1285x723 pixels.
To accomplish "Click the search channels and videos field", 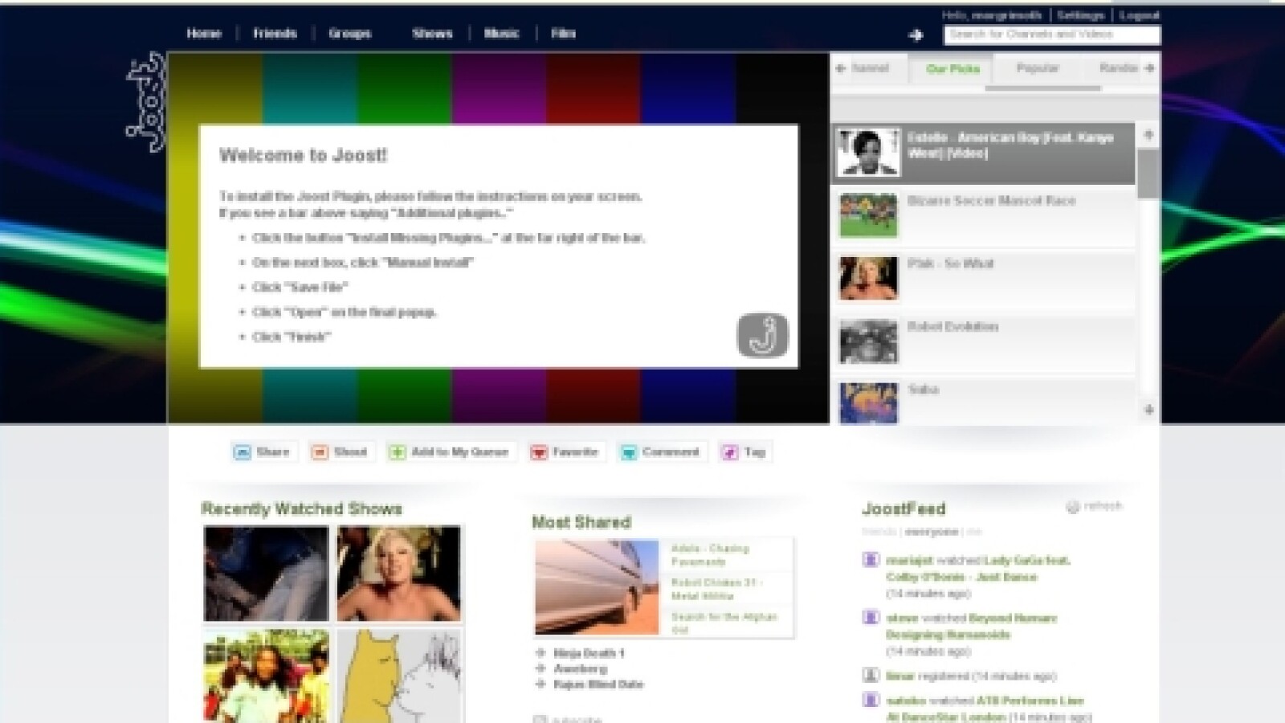I will 1052,35.
